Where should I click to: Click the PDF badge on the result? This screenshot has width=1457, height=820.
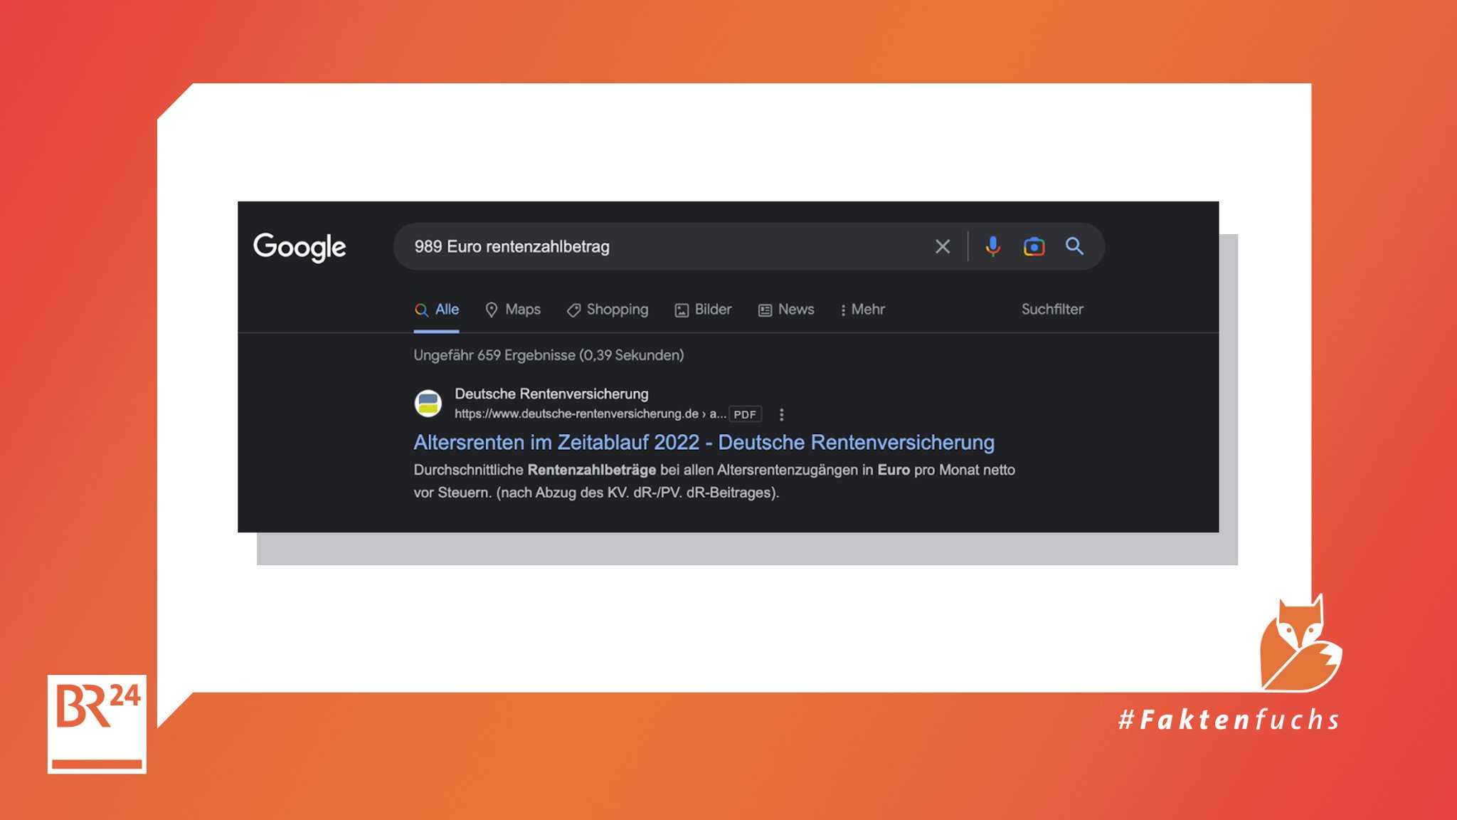(745, 414)
